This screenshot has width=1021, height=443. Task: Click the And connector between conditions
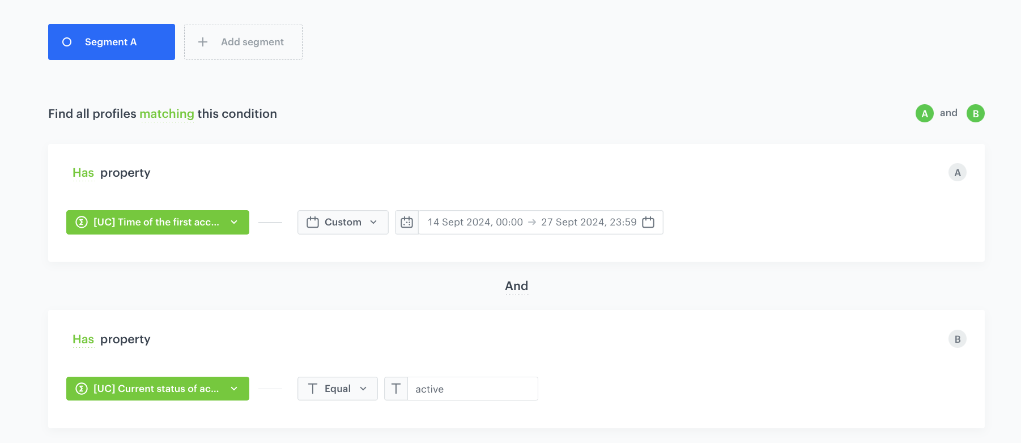(x=516, y=286)
